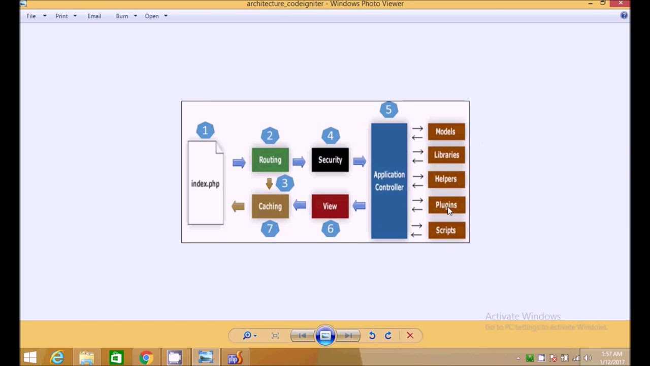
Task: Click the volume speaker tray icon
Action: click(x=588, y=358)
